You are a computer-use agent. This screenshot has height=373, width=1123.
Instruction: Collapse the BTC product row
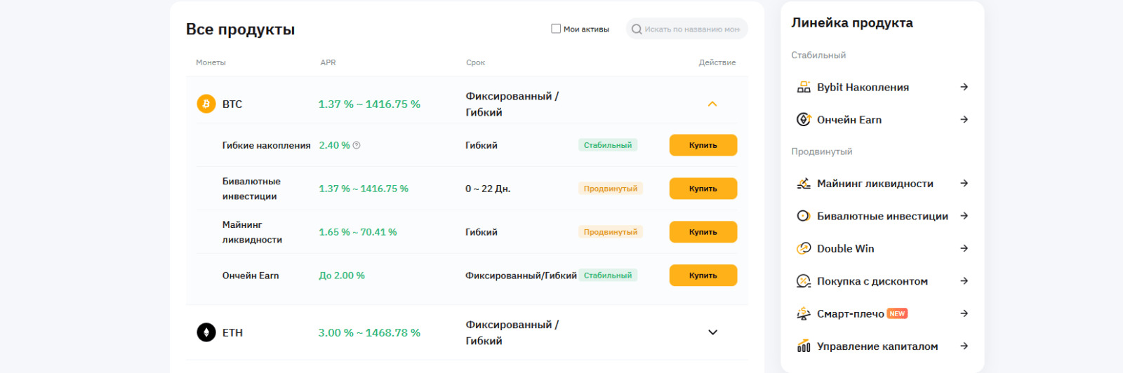click(x=712, y=104)
